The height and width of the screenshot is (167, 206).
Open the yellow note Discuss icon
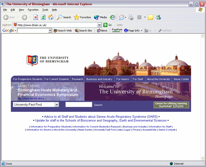point(150,17)
